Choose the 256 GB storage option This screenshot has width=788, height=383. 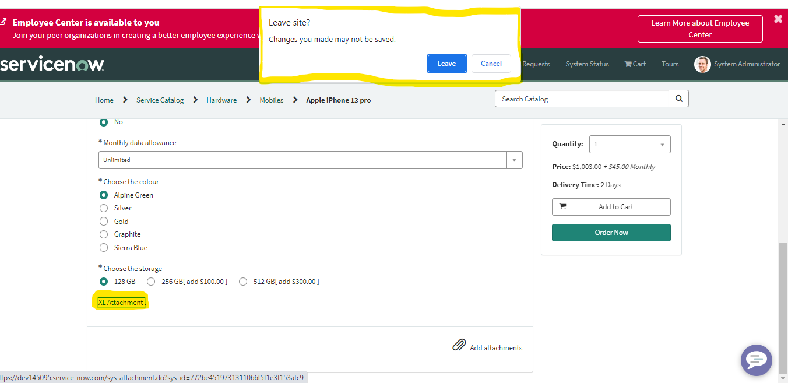pyautogui.click(x=151, y=282)
